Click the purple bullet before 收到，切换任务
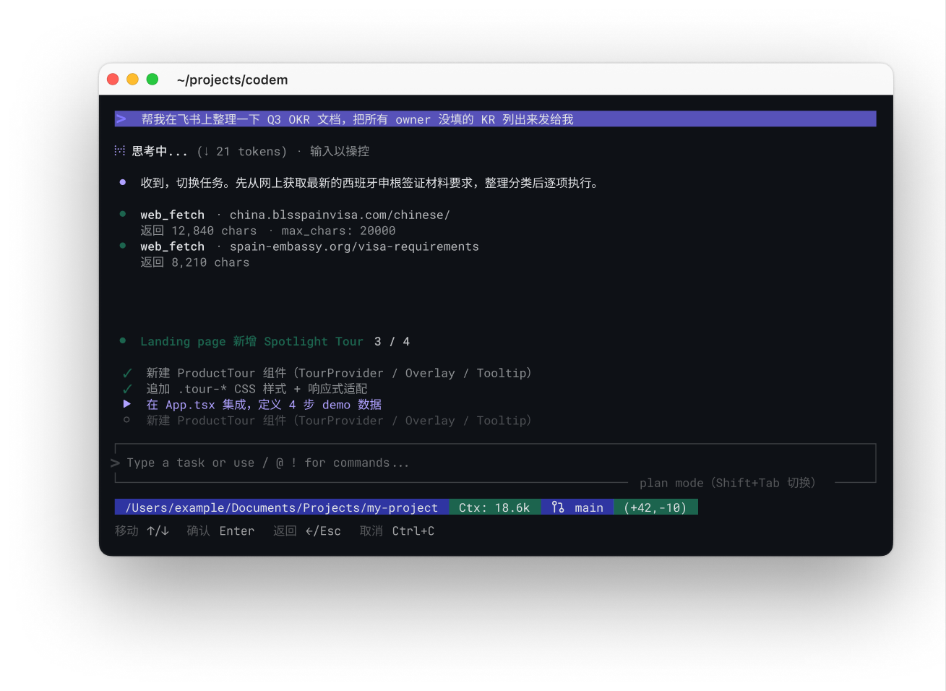Viewport: 946px width, 691px height. pyautogui.click(x=123, y=182)
